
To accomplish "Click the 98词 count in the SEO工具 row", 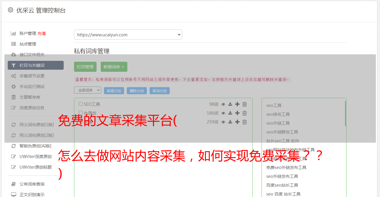I will tap(214, 104).
